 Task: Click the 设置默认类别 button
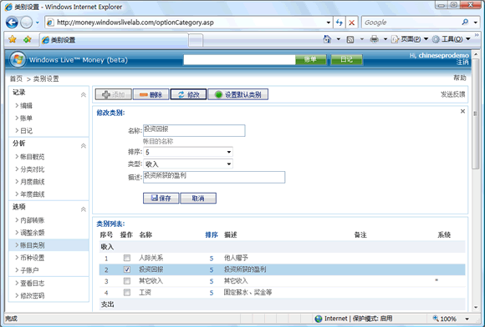pos(237,94)
